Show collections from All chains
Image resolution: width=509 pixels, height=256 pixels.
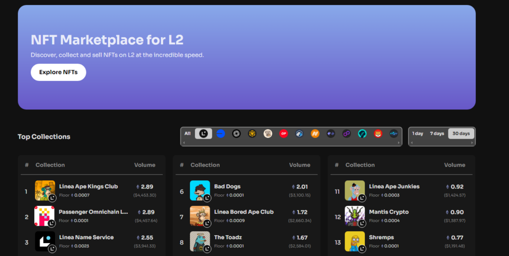187,133
